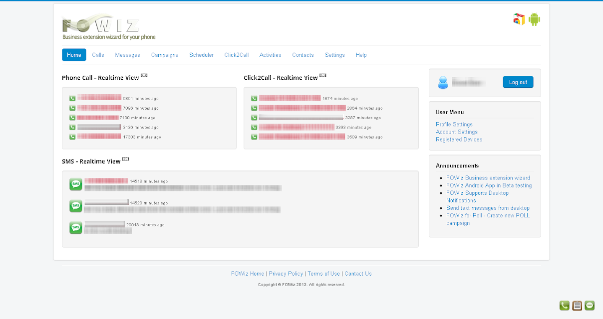This screenshot has height=319, width=603.
Task: Click the green Android robot icon
Action: 535,19
